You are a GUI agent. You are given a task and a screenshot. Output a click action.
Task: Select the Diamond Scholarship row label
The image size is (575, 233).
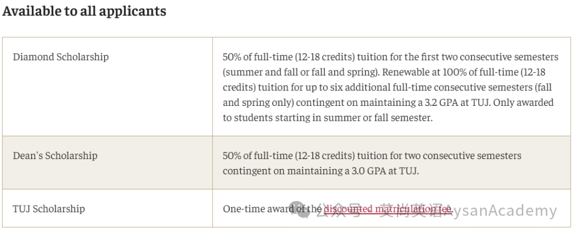61,57
